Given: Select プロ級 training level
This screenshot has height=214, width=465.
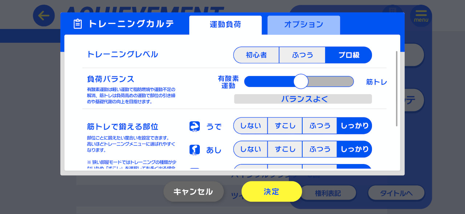Looking at the screenshot, I should click(x=349, y=55).
